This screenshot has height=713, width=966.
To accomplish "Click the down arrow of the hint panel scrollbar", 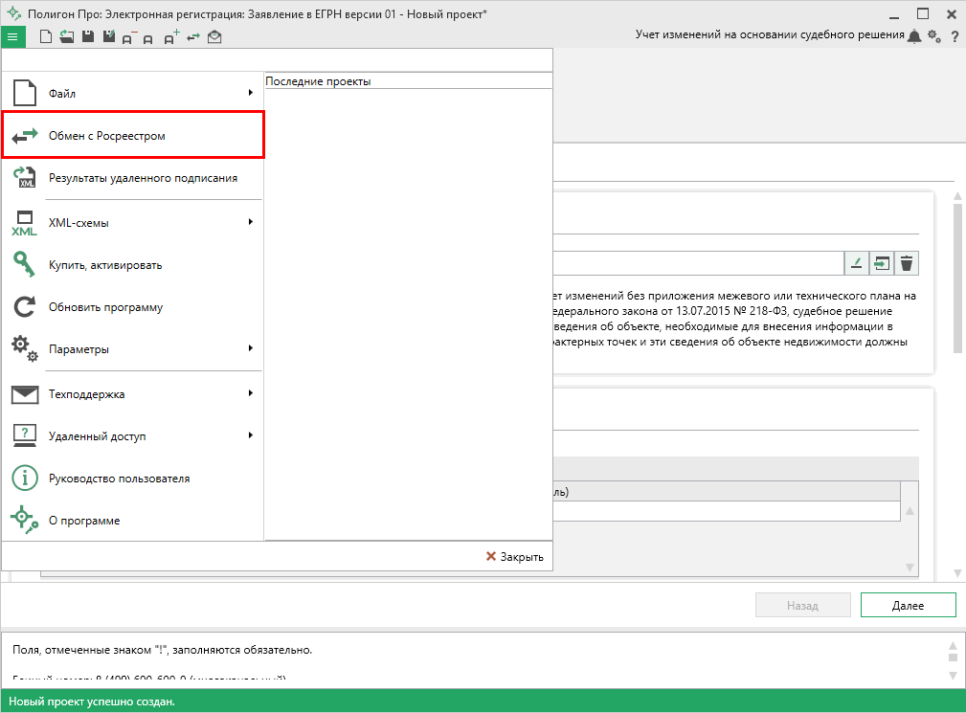I will 953,676.
